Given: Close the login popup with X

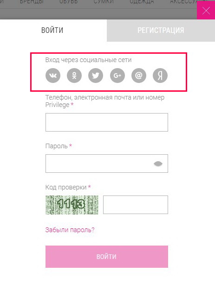Looking at the screenshot, I should (206, 11).
